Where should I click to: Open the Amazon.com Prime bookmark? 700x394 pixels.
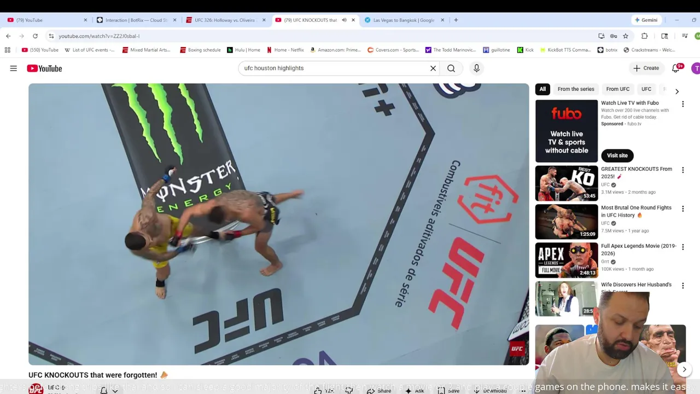335,50
